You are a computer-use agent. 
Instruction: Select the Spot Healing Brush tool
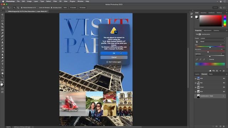tap(2, 36)
